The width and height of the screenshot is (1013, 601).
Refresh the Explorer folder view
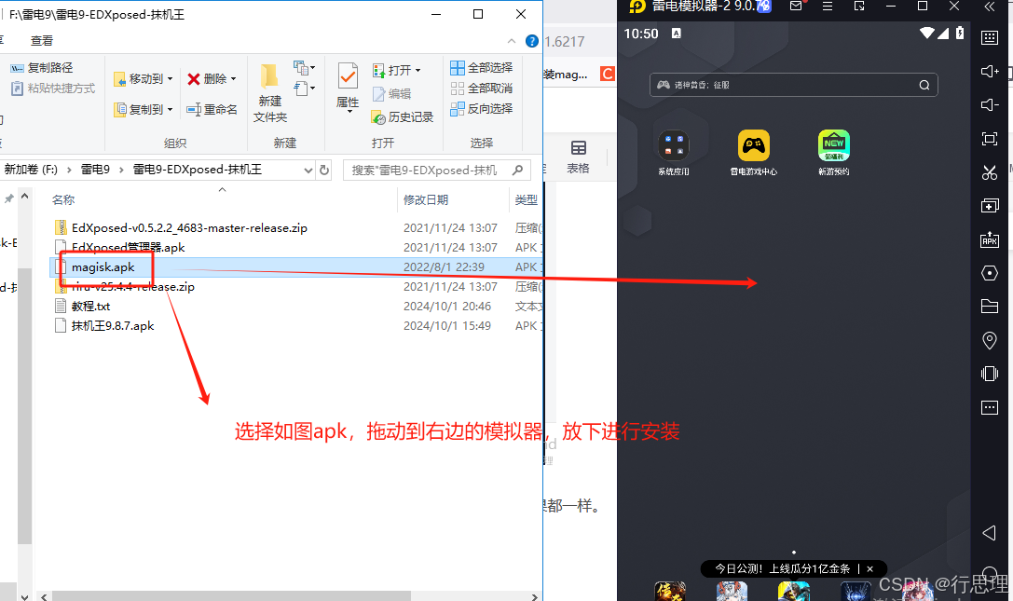tap(324, 170)
